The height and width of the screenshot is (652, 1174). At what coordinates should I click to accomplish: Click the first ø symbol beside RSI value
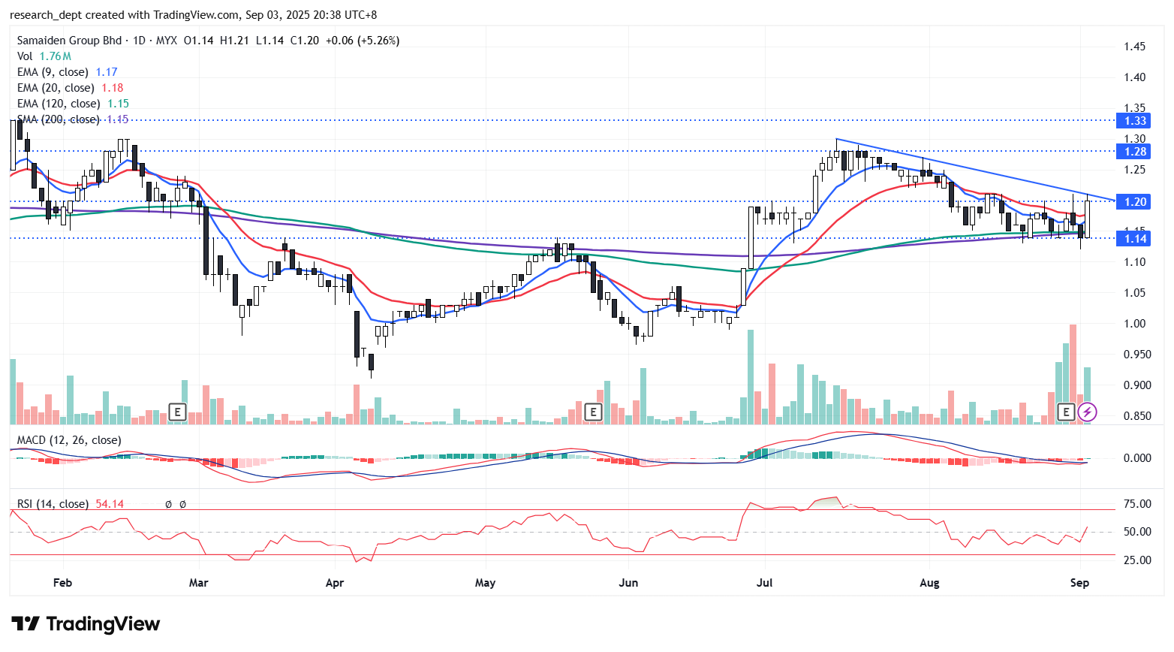(x=168, y=504)
